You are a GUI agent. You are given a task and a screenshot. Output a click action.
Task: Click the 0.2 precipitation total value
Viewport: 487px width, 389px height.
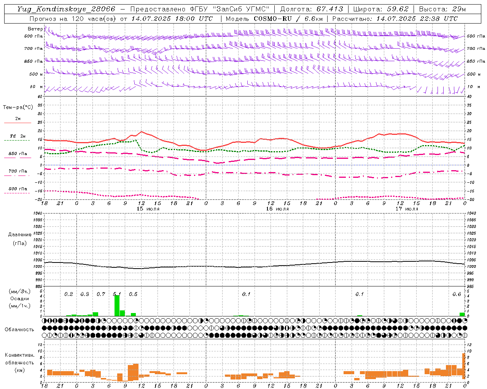68,294
